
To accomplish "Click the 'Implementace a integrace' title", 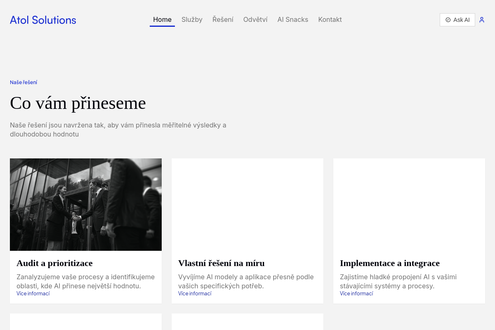I will point(390,263).
